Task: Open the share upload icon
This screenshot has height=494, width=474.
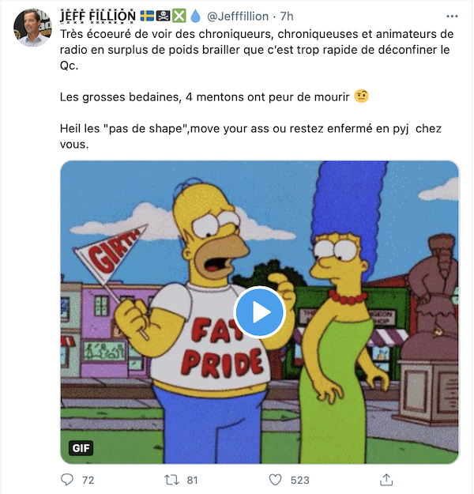Action: tap(386, 480)
